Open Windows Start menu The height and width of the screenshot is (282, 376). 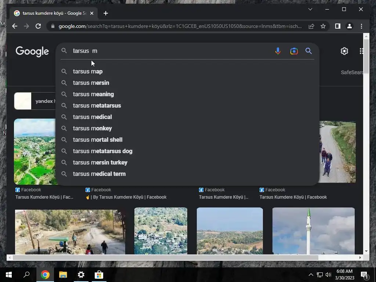tap(9, 275)
